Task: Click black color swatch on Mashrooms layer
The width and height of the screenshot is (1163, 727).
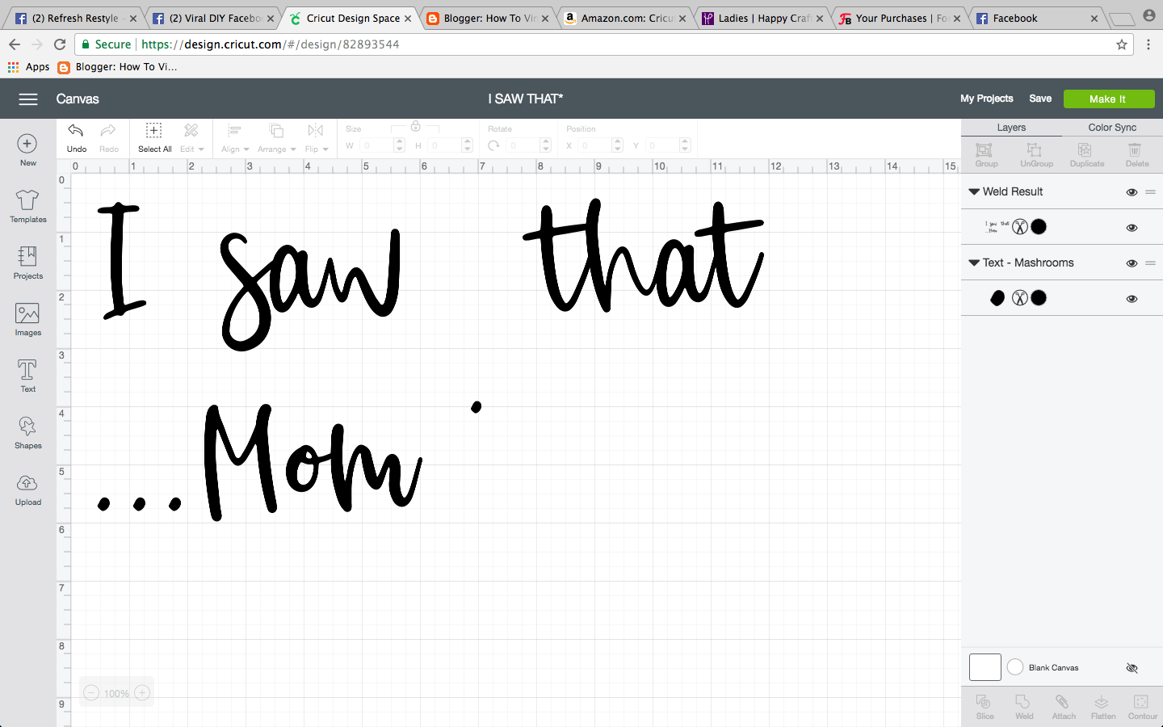Action: click(x=1039, y=298)
